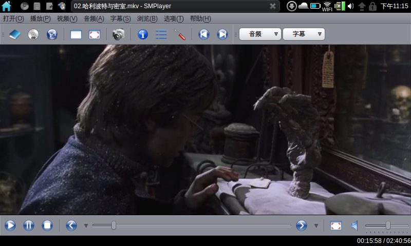Viewport: 411px width, 246px height.
Task: Toggle fullscreen icon in top toolbar
Action: coord(95,34)
